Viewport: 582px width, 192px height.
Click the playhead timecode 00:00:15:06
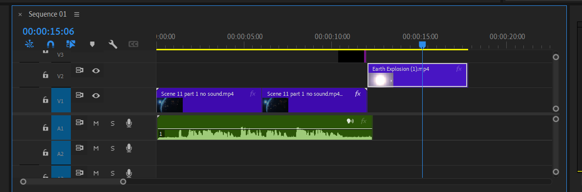48,31
